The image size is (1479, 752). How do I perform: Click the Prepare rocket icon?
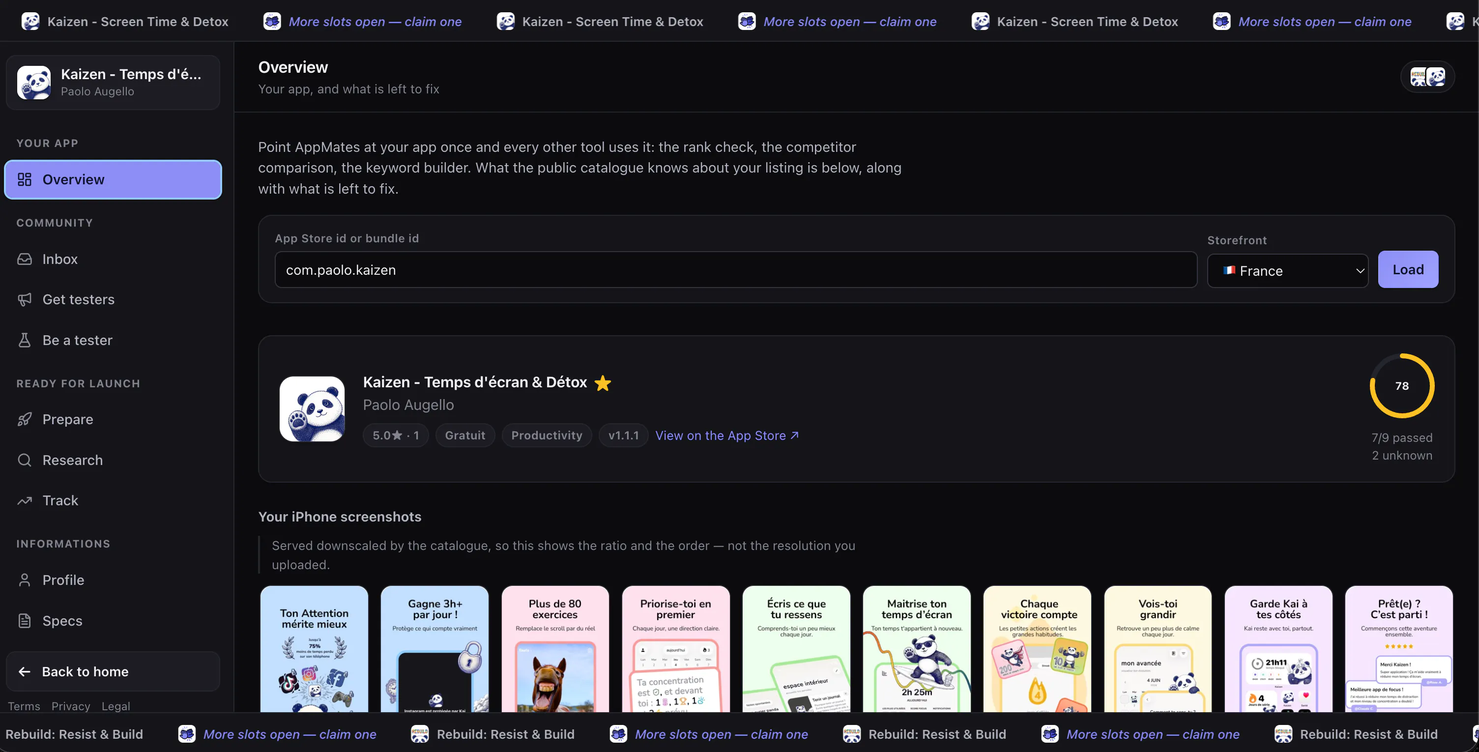24,420
